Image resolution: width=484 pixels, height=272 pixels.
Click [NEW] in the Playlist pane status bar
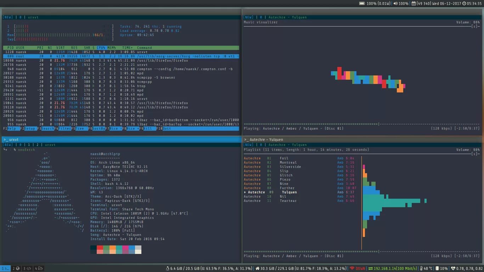(249, 145)
